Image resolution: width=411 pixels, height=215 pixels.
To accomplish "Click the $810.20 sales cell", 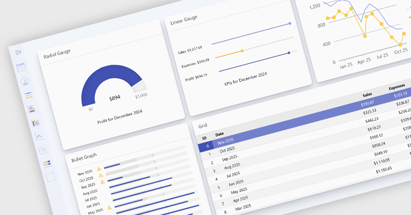I will coord(373,128).
